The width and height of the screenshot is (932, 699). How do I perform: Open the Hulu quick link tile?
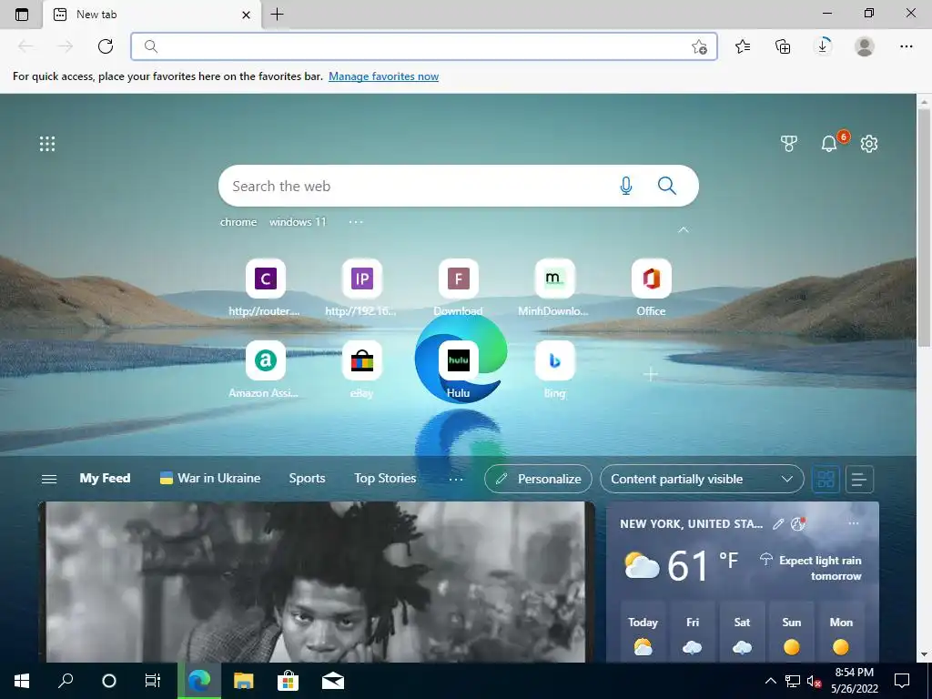(459, 370)
